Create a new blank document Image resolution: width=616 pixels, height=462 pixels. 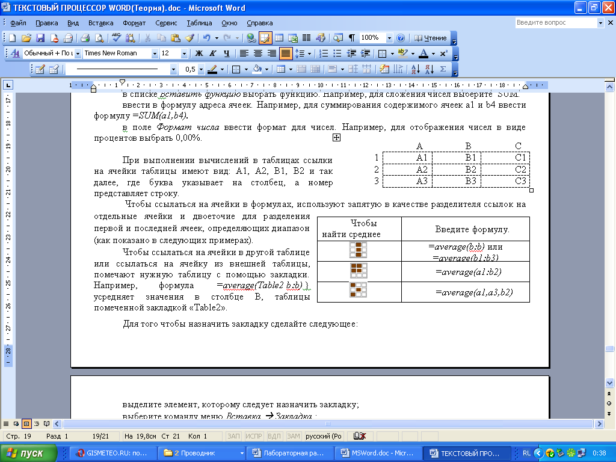[12, 38]
